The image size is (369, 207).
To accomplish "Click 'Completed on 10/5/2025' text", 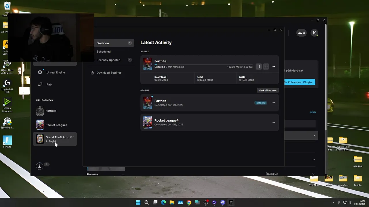I will (x=169, y=124).
